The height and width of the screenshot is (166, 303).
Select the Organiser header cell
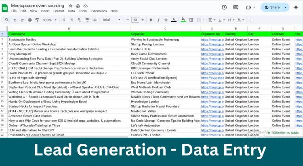[x=165, y=34]
